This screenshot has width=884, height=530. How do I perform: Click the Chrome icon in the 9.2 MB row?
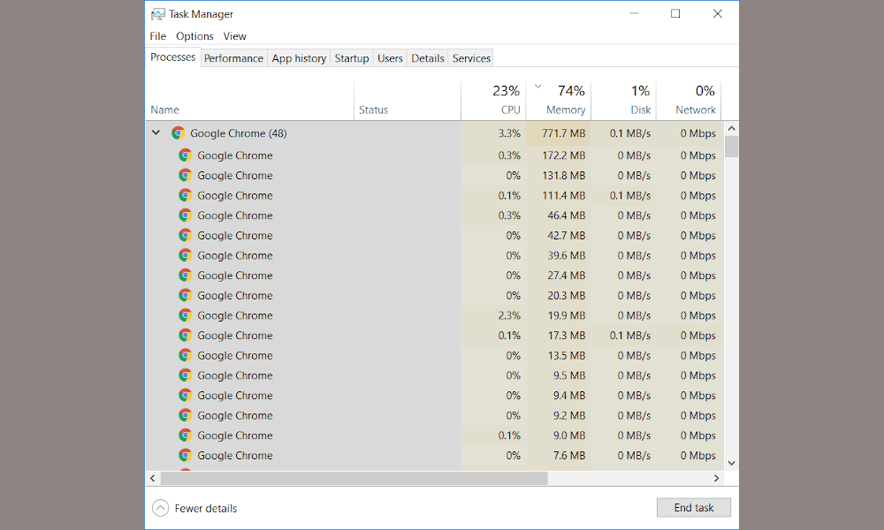coord(185,415)
